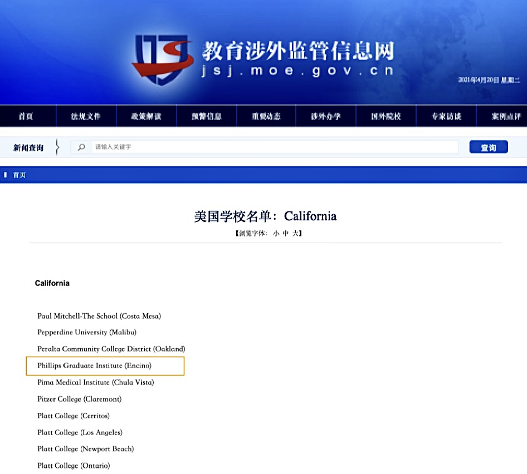Focus the keyword search input field

click(x=274, y=147)
